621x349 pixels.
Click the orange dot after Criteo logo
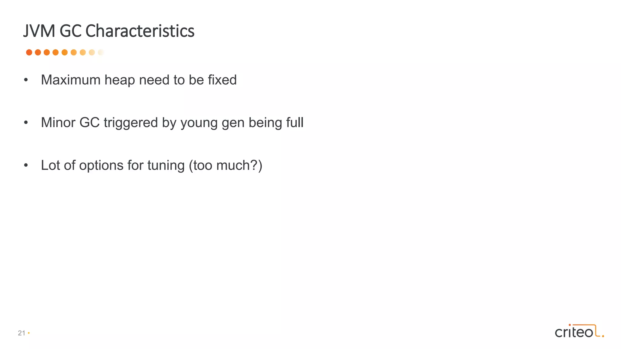click(x=603, y=336)
